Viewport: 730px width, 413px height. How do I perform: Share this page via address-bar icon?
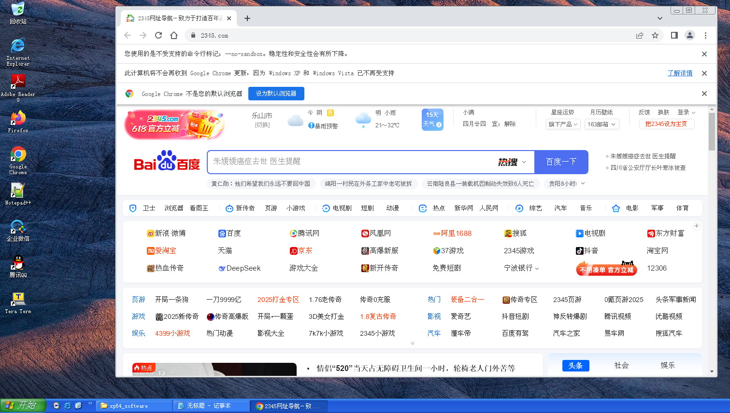(640, 35)
